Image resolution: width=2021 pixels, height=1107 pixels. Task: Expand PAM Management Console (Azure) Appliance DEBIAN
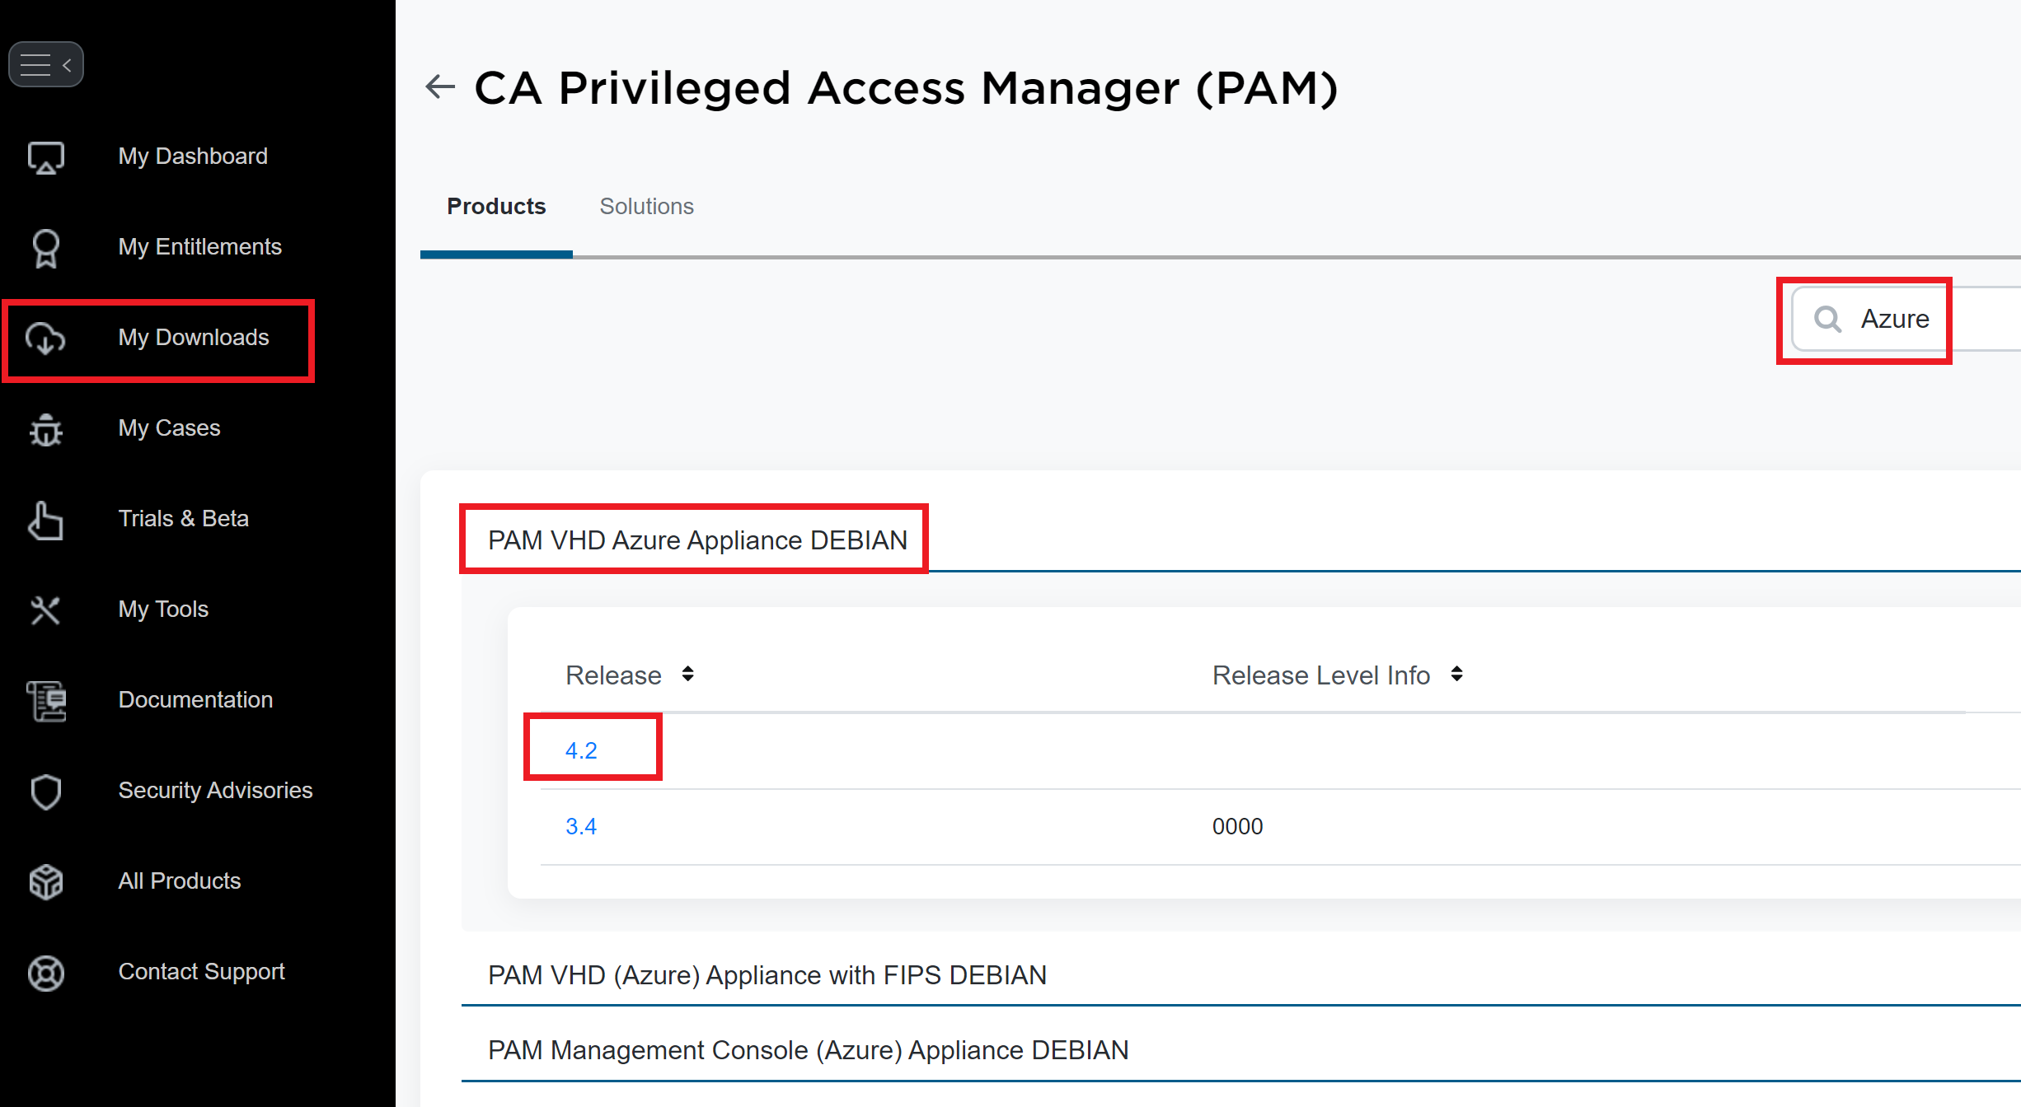808,1050
